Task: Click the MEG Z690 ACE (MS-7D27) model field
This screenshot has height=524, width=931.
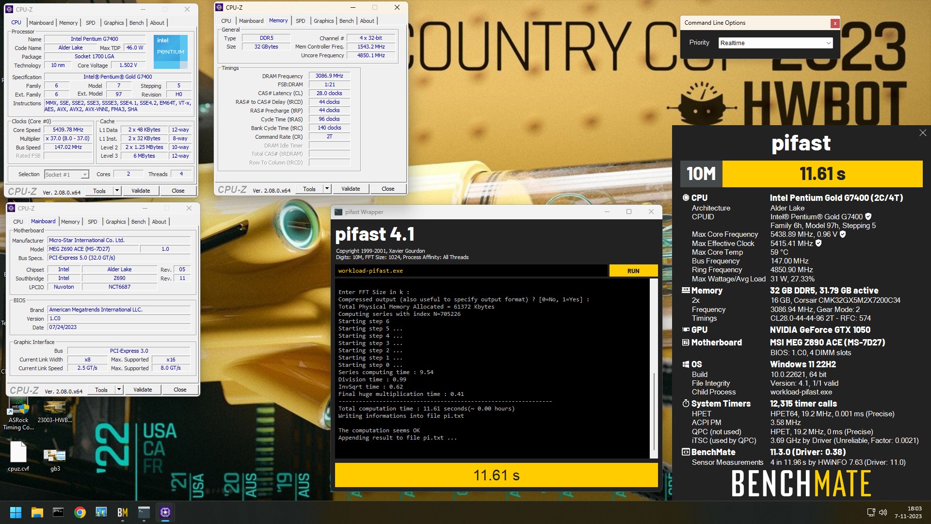Action: (93, 249)
